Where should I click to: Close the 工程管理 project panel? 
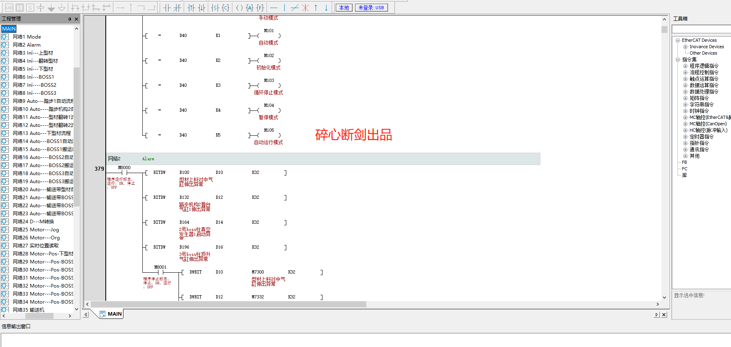76,19
